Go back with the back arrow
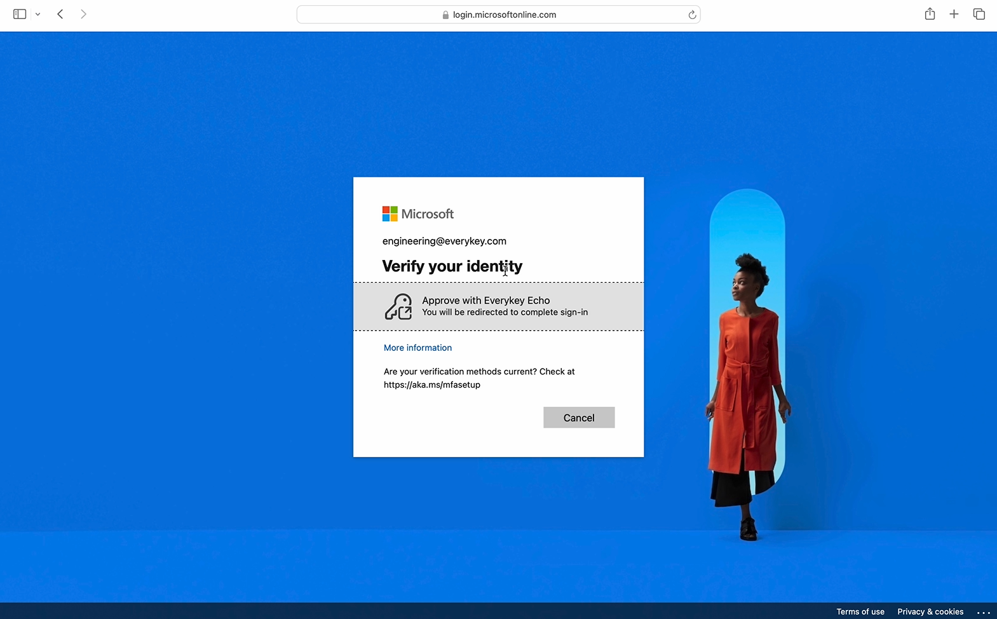The width and height of the screenshot is (997, 619). (x=60, y=14)
